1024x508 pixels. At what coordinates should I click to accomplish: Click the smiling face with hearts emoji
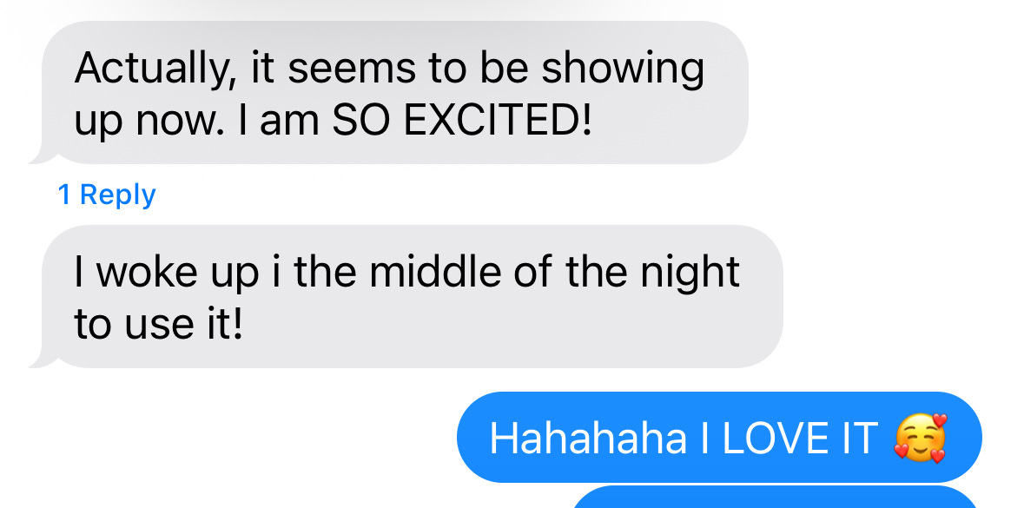(x=921, y=439)
